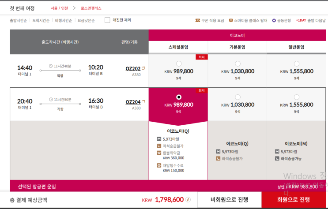Click the 서울 / 인천 origin breadcrumb
This screenshot has width=328, height=209.
pyautogui.click(x=60, y=8)
